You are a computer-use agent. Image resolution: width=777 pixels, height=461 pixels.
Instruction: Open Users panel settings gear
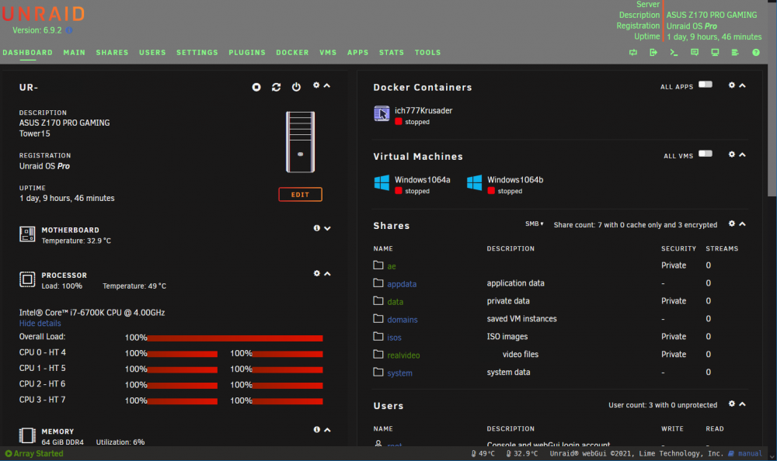731,404
